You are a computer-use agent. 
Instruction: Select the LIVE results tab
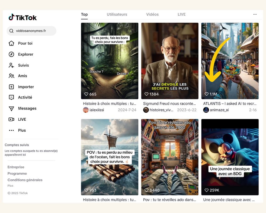tap(182, 14)
